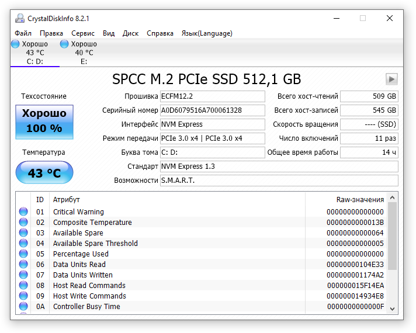416x333 pixels.
Task: Minimize the CrystalDiskInfo window
Action: [x=337, y=18]
